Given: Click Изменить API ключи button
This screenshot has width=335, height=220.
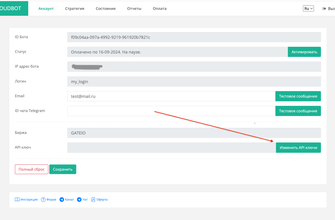Looking at the screenshot, I should click(298, 147).
